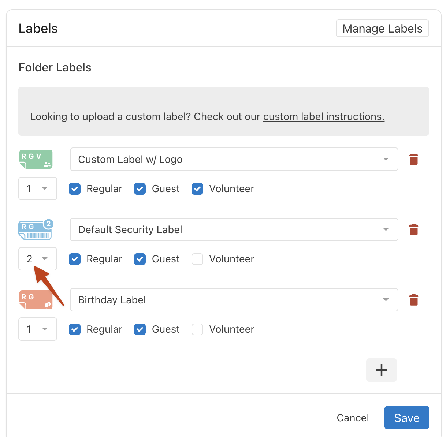Open the custom label instructions link
The image size is (446, 437).
coord(323,116)
